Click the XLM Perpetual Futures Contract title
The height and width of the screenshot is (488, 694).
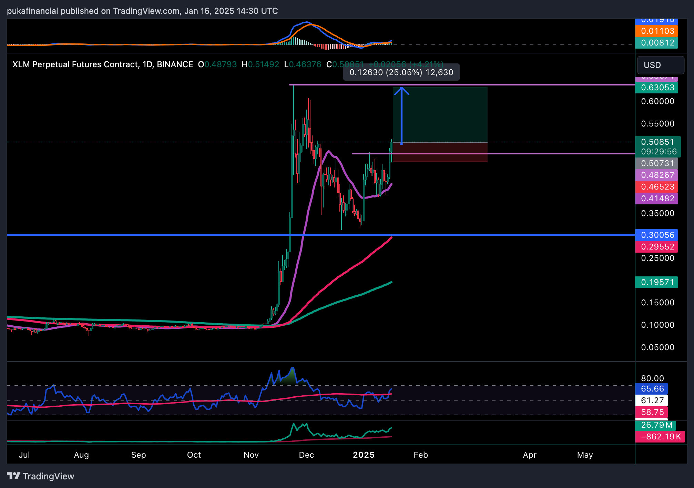point(103,64)
